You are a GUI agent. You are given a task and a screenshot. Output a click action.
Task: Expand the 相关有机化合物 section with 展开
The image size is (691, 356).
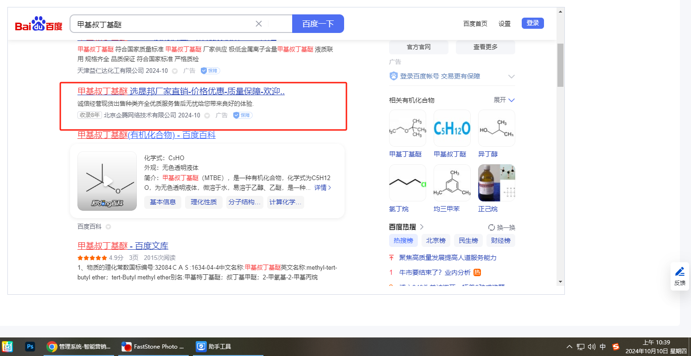504,100
